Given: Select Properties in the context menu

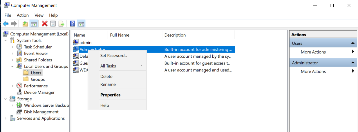Looking at the screenshot, I should (x=110, y=95).
